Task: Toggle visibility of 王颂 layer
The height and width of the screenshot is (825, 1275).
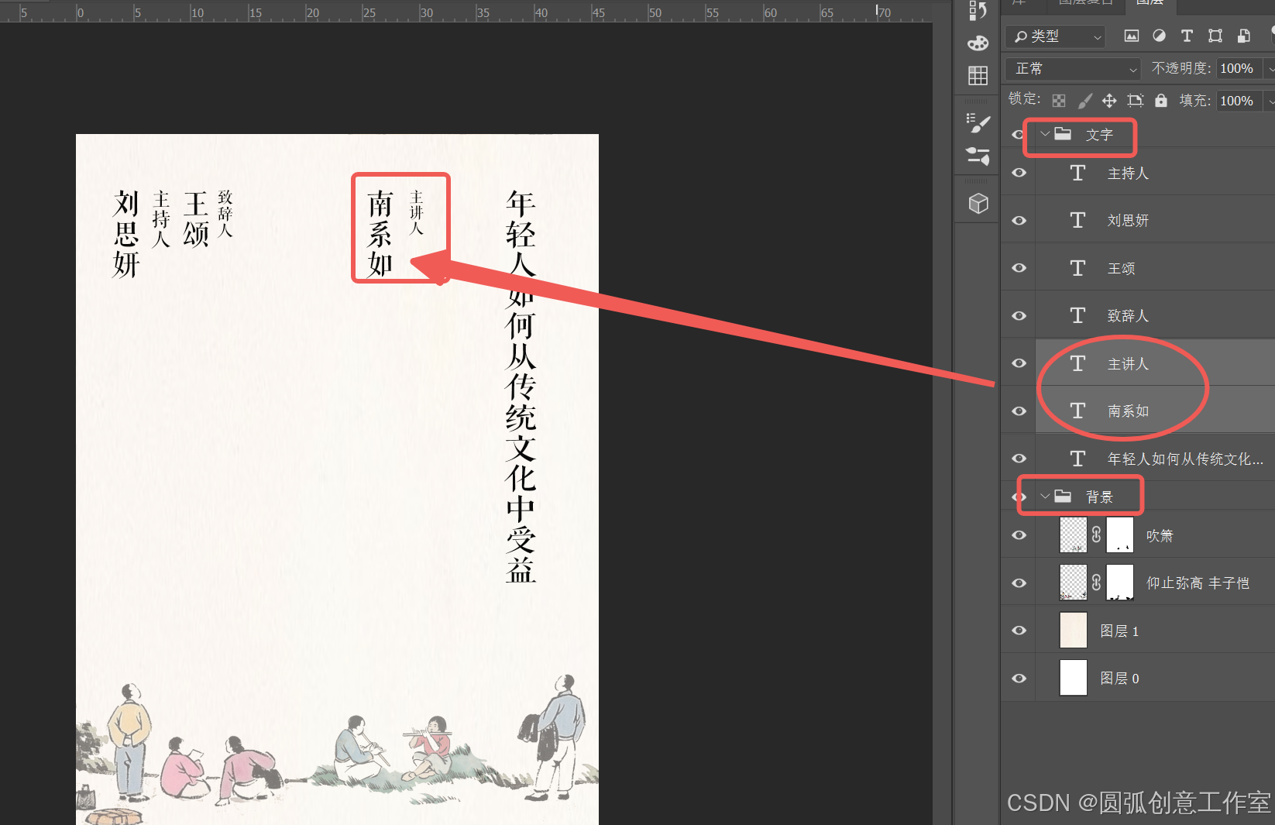Action: pyautogui.click(x=1019, y=268)
